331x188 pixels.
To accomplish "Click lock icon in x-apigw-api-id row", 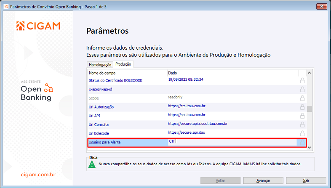I will pos(302,89).
